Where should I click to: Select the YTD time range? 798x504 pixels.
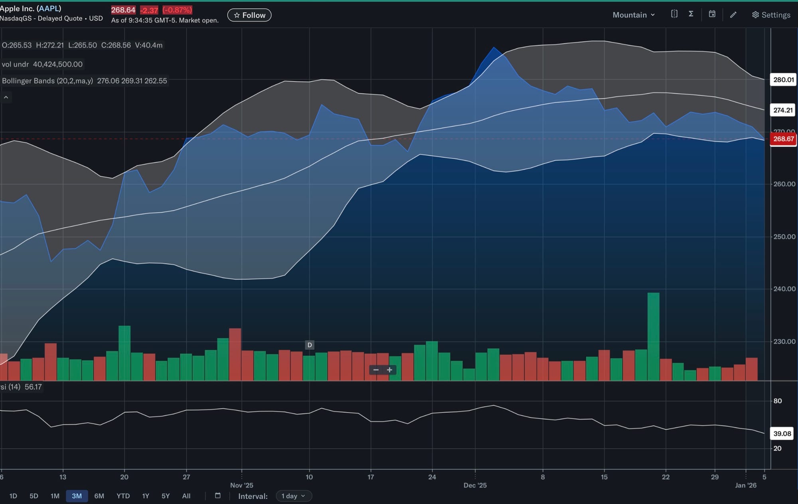point(123,496)
